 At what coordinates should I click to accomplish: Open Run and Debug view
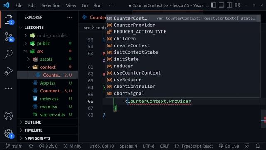(x=8, y=71)
